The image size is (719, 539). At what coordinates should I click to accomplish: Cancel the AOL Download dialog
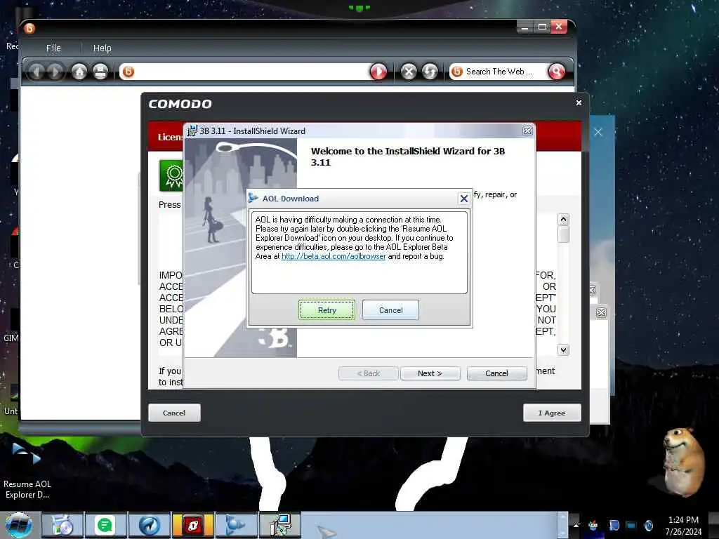point(390,310)
